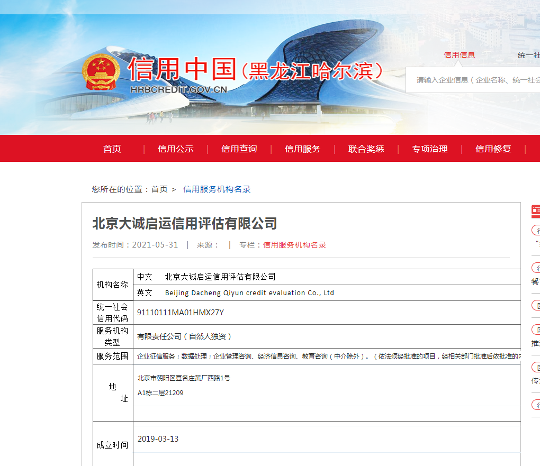Open the 首页 navigation menu item
This screenshot has height=466, width=540.
112,149
